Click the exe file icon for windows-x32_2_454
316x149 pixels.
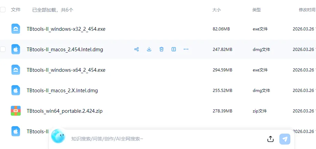[x=16, y=29]
